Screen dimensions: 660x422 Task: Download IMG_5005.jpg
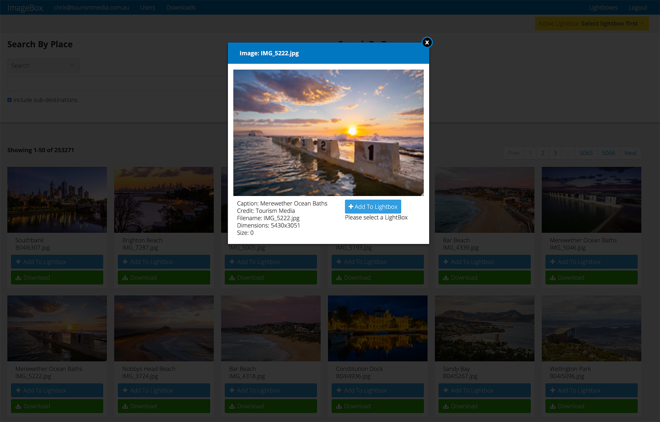point(271,278)
